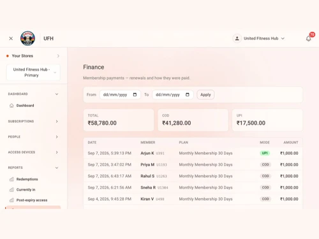Click the DATE column header

pyautogui.click(x=92, y=142)
